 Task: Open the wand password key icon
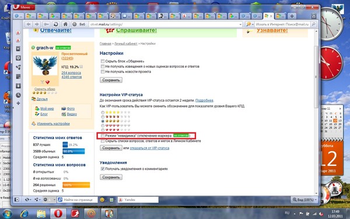(x=46, y=24)
